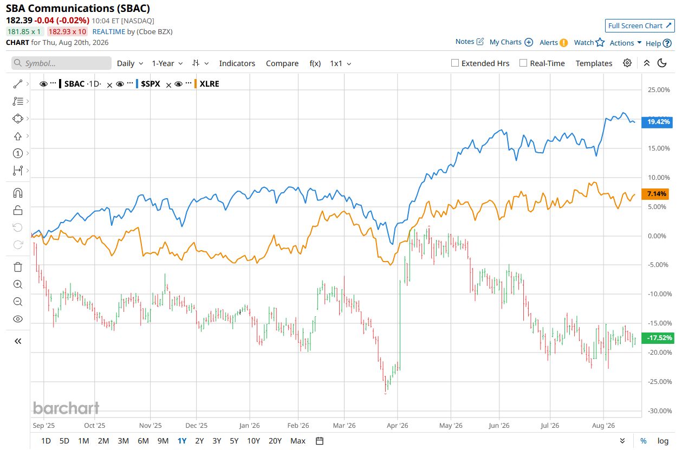The width and height of the screenshot is (682, 450).
Task: Click the blue $SPX color swatch
Action: point(137,84)
